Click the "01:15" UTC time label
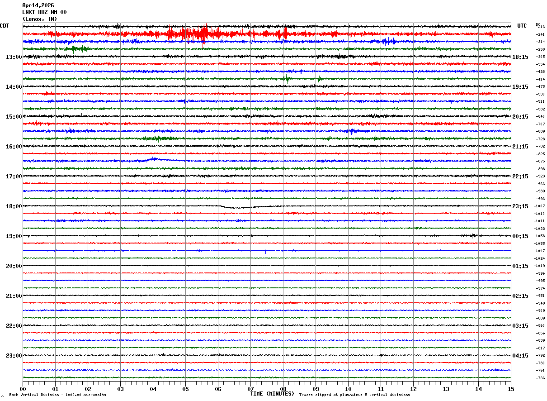 520,266
